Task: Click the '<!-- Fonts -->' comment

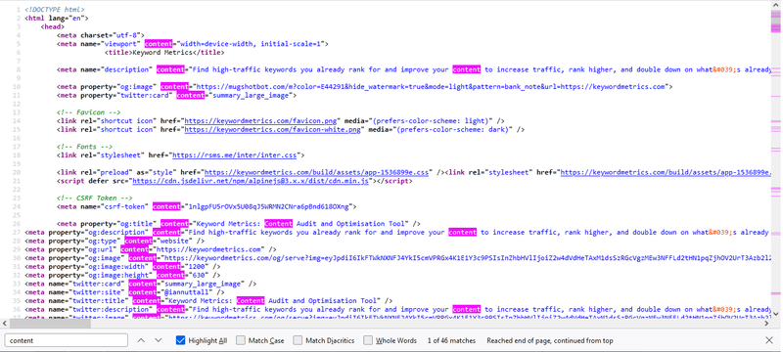Action: pyautogui.click(x=85, y=147)
